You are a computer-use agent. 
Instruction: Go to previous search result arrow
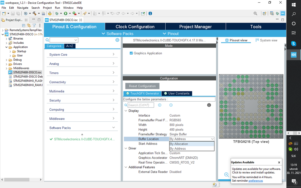coord(160,105)
